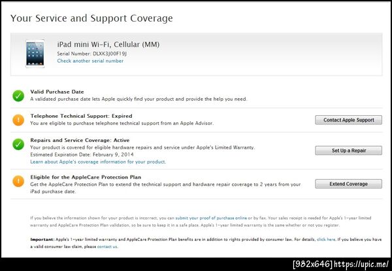Click the green checkmark beside Valid Purchase Date

[x=18, y=96]
